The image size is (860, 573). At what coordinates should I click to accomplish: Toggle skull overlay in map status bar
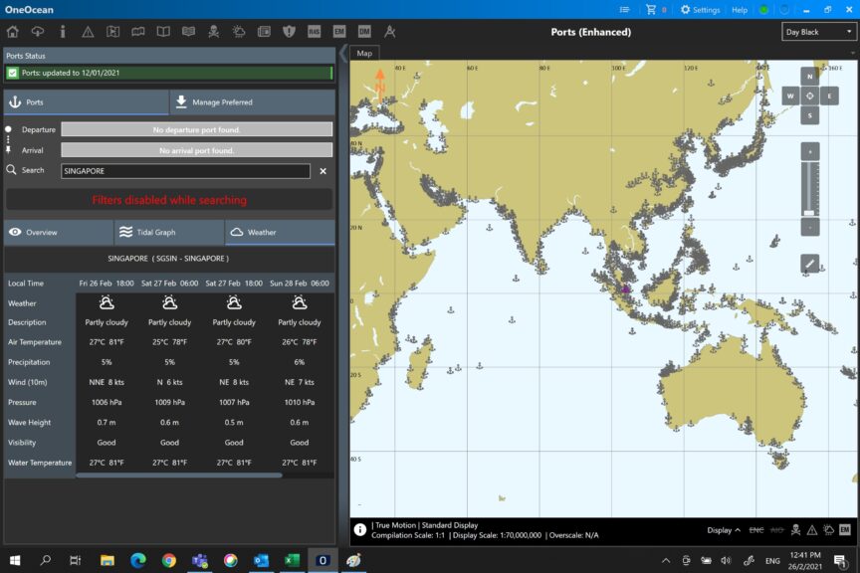(x=796, y=530)
